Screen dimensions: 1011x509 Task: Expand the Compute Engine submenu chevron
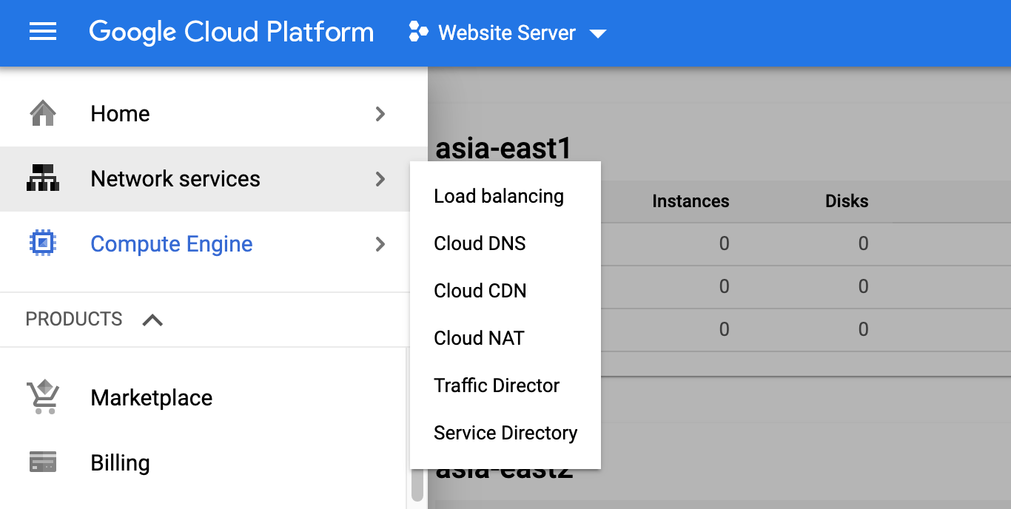(380, 244)
